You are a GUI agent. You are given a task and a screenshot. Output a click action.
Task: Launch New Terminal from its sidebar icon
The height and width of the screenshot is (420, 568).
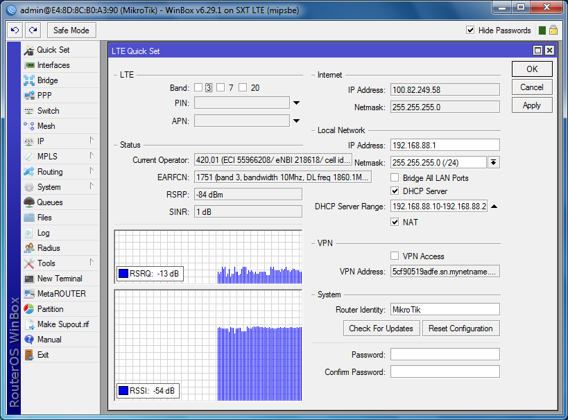coord(29,279)
